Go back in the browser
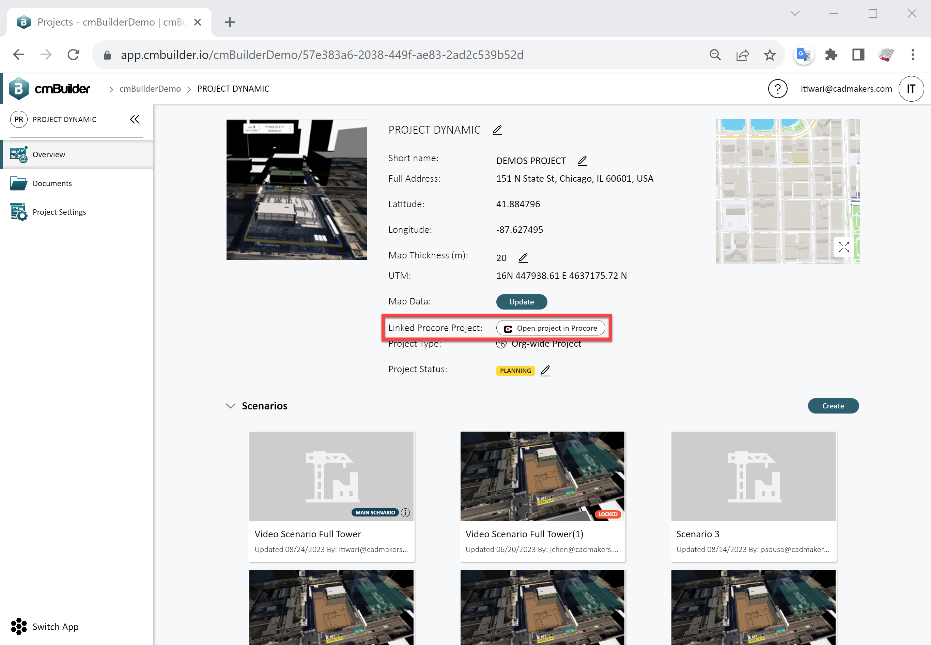931x645 pixels. point(19,55)
